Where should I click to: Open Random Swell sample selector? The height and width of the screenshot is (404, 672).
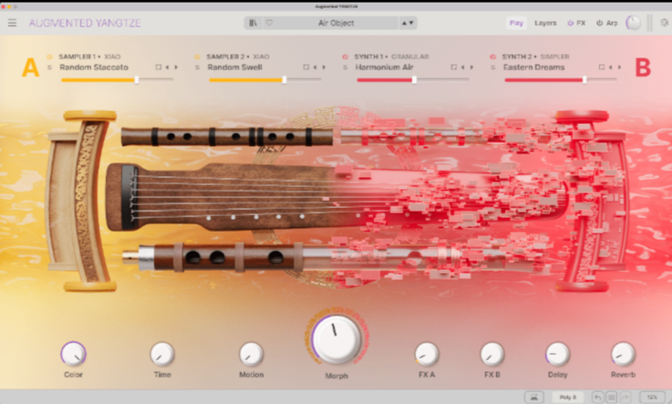tap(235, 67)
